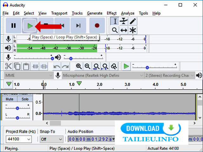Choose the Selection (I-beam) tool
Screen dimensions: 203x152
point(115,21)
